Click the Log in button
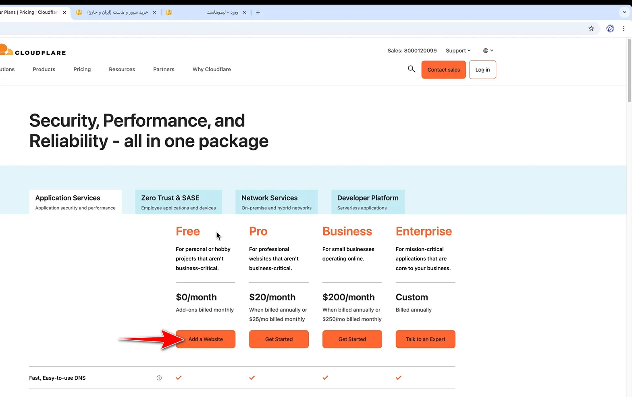This screenshot has height=397, width=632. (x=482, y=70)
